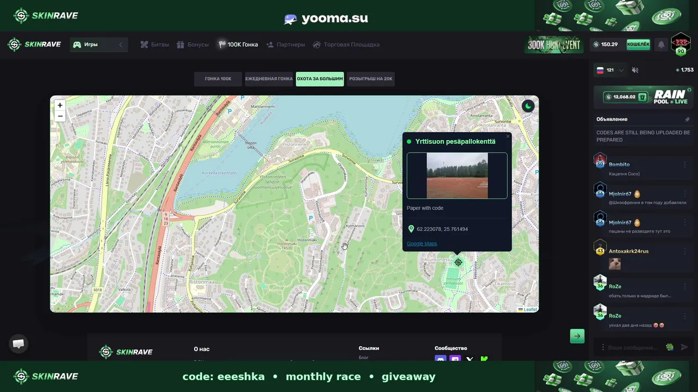Switch to the Гонка 100К tab
The width and height of the screenshot is (698, 392).
coord(218,79)
